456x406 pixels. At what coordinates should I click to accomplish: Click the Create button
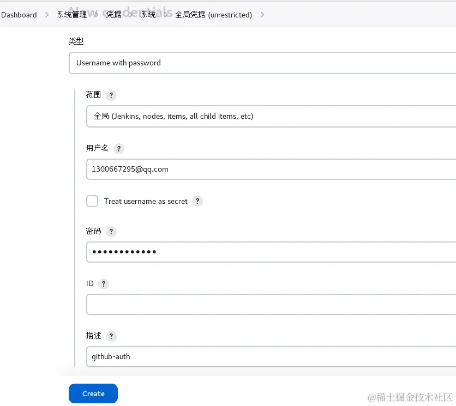click(x=93, y=393)
